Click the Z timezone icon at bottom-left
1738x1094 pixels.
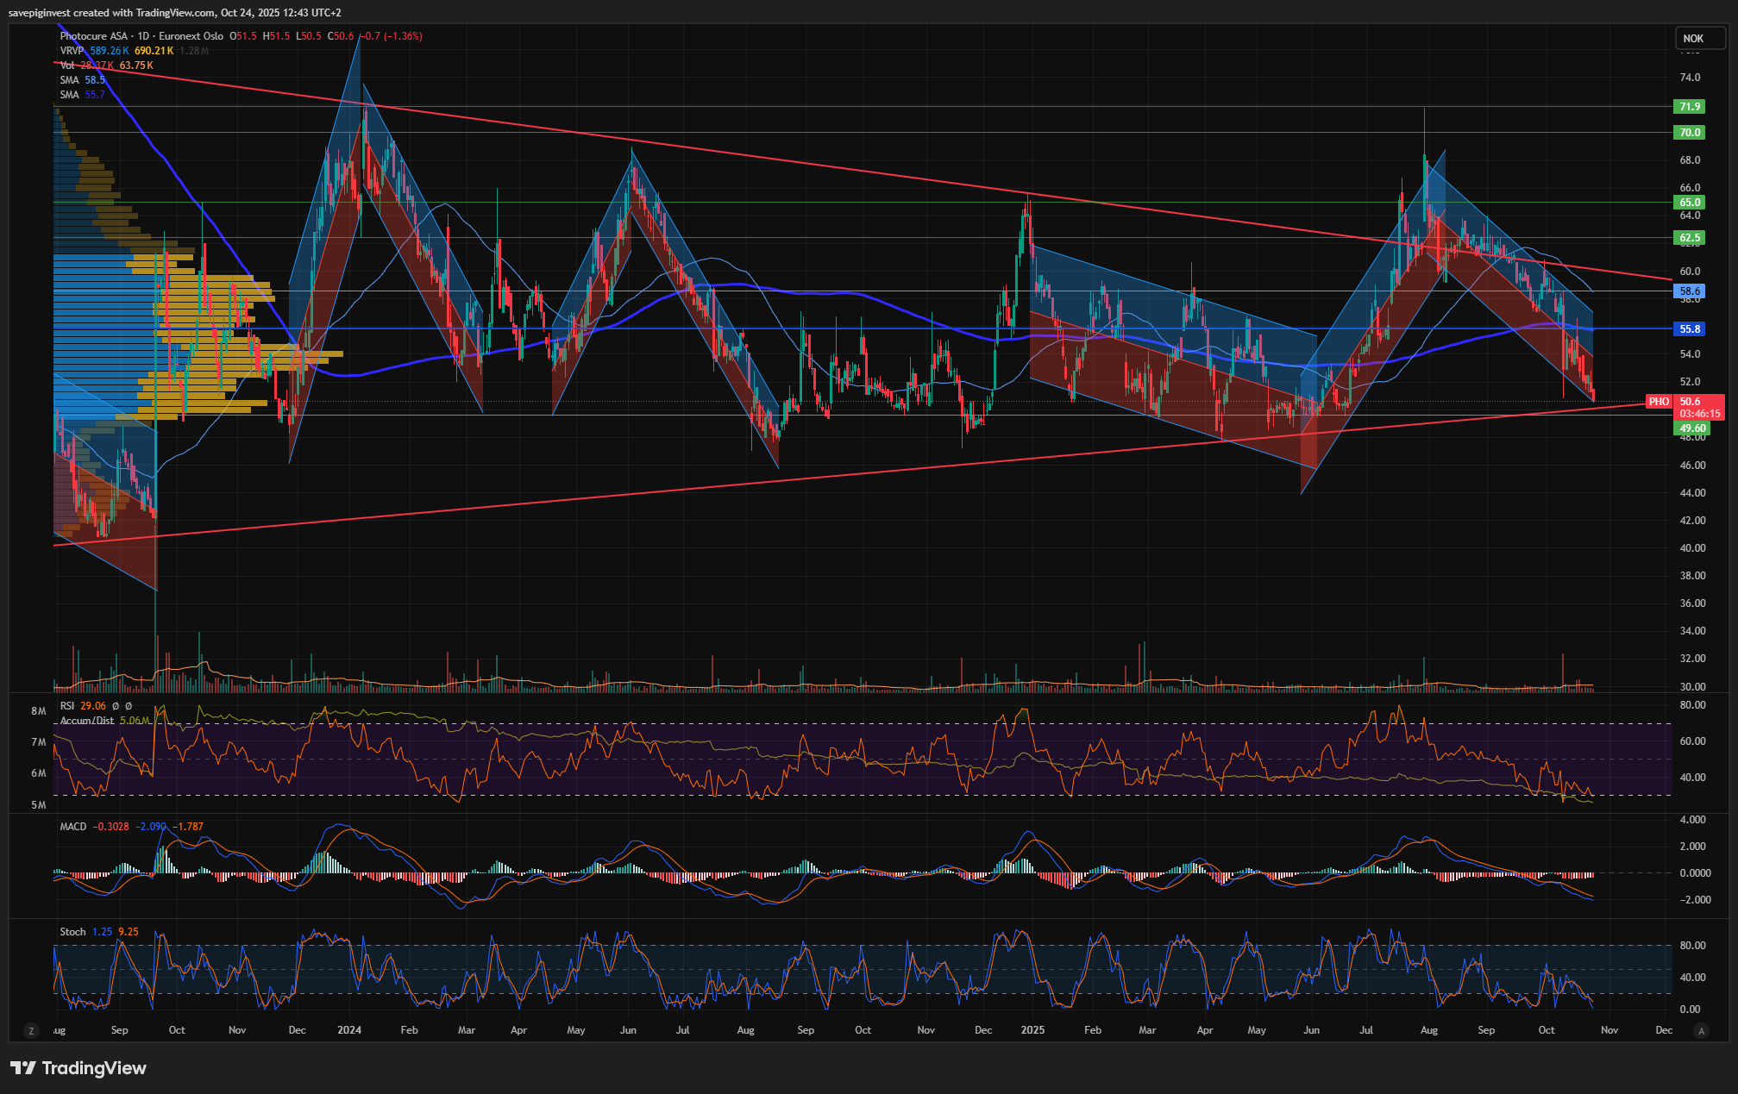pos(31,1030)
